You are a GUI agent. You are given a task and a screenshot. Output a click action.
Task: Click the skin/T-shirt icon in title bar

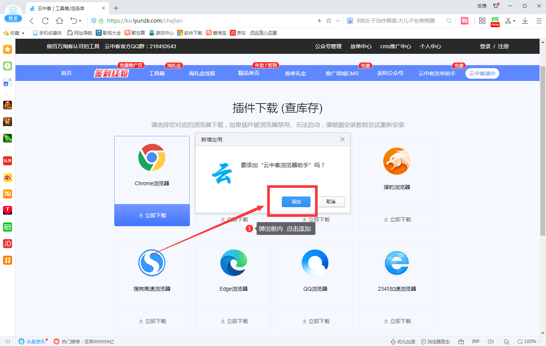click(x=496, y=6)
